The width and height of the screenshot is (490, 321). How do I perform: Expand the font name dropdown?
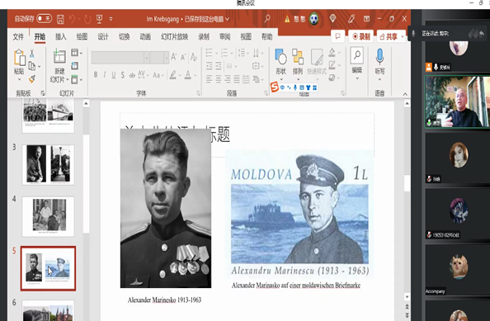pyautogui.click(x=146, y=58)
